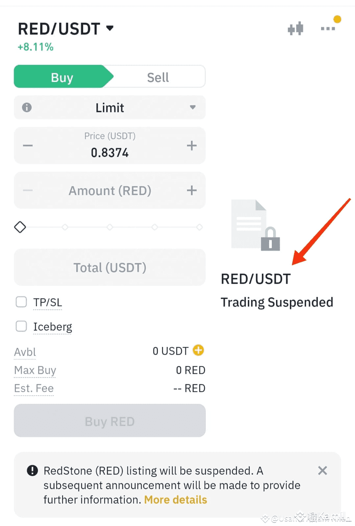
Task: Switch the order toggle to Sell
Action: pyautogui.click(x=158, y=77)
